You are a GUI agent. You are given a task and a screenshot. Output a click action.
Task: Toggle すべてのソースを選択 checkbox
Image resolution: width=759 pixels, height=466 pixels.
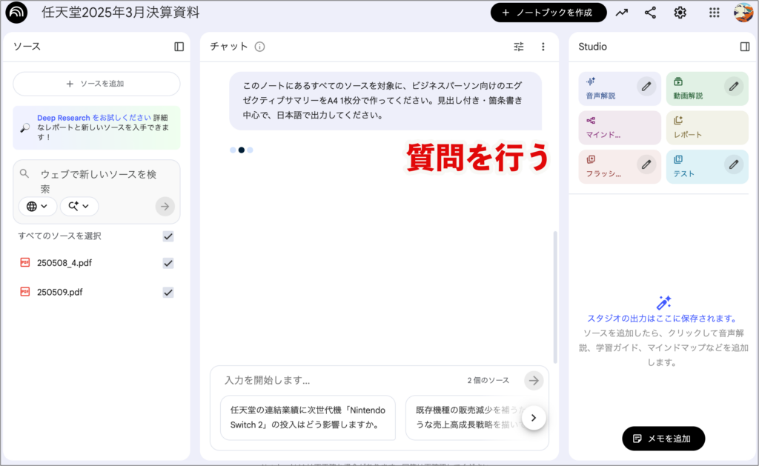(x=168, y=236)
